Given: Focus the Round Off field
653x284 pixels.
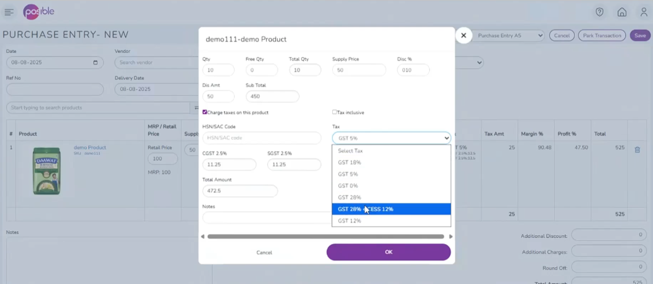Looking at the screenshot, I should (x=609, y=267).
